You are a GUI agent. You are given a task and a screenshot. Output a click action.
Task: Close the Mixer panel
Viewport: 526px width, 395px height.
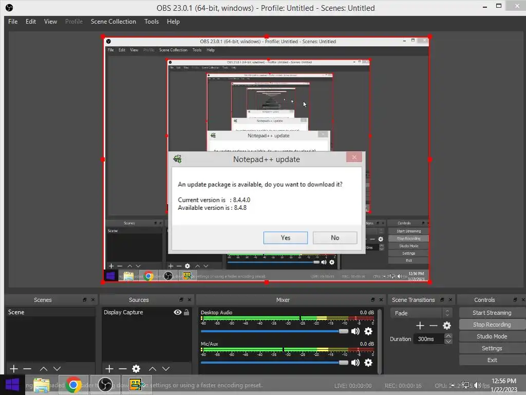[x=381, y=300]
